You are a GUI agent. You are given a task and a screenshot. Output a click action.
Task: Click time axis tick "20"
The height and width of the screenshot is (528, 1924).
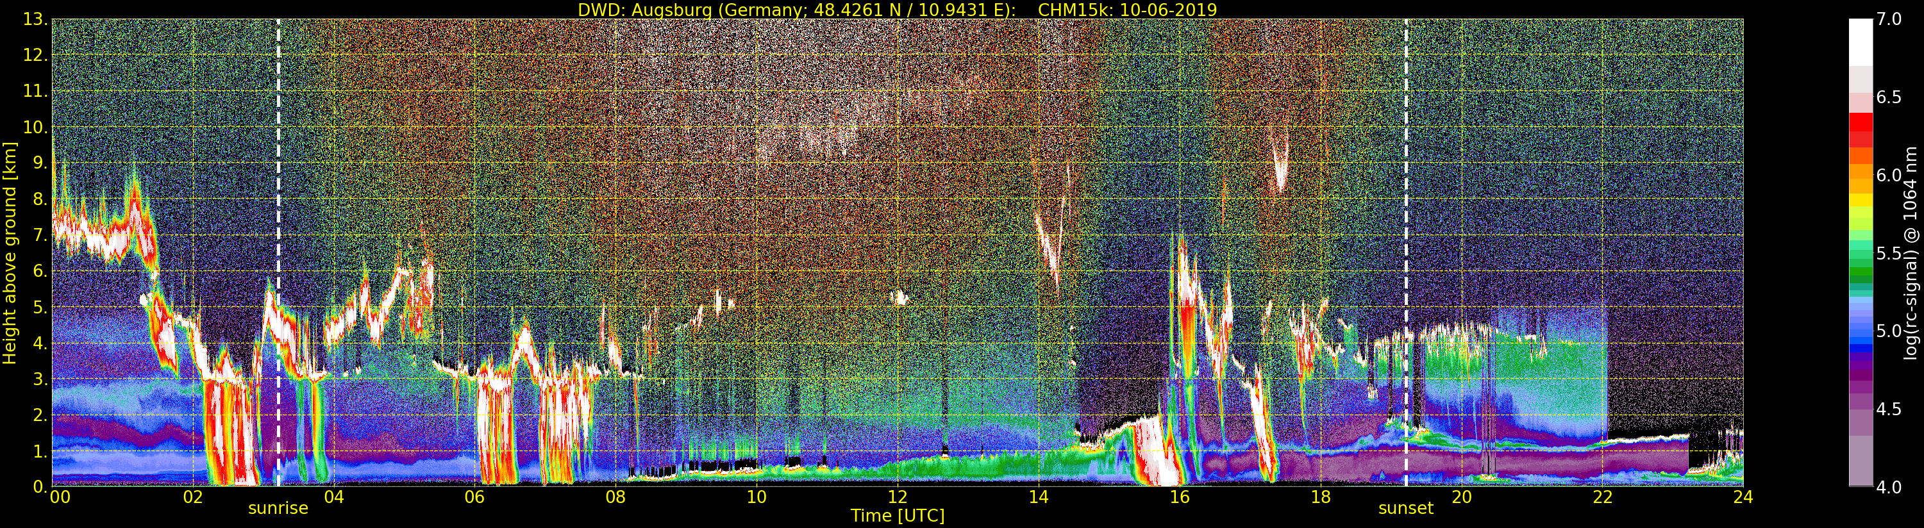pyautogui.click(x=1462, y=497)
